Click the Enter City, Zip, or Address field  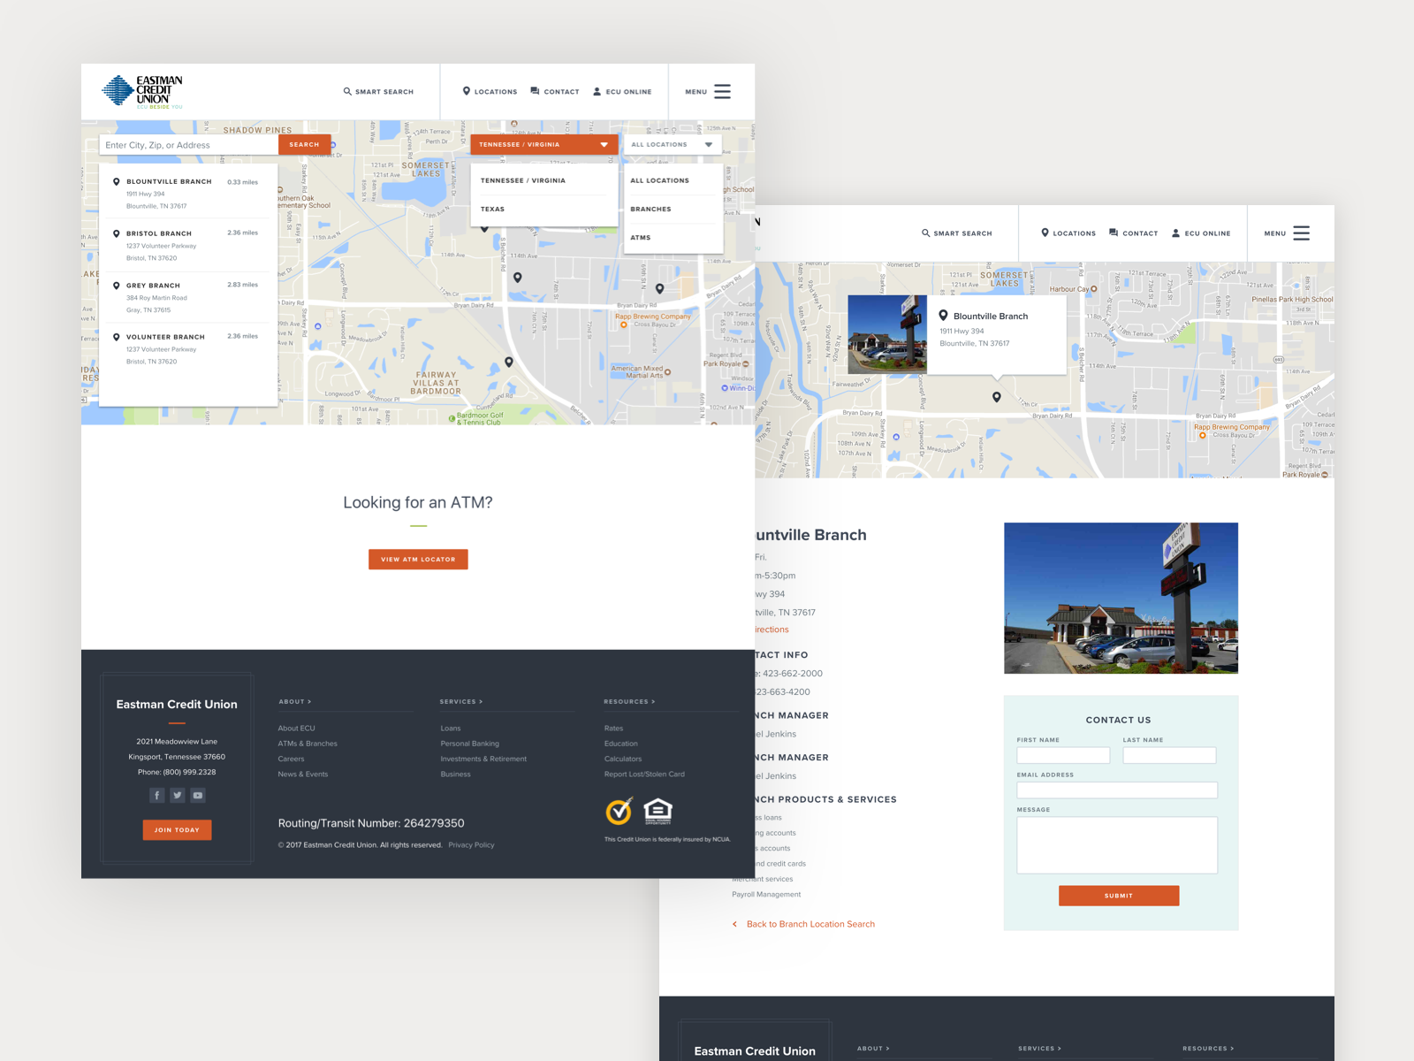coord(186,144)
